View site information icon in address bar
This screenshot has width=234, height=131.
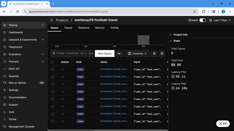[25, 12]
